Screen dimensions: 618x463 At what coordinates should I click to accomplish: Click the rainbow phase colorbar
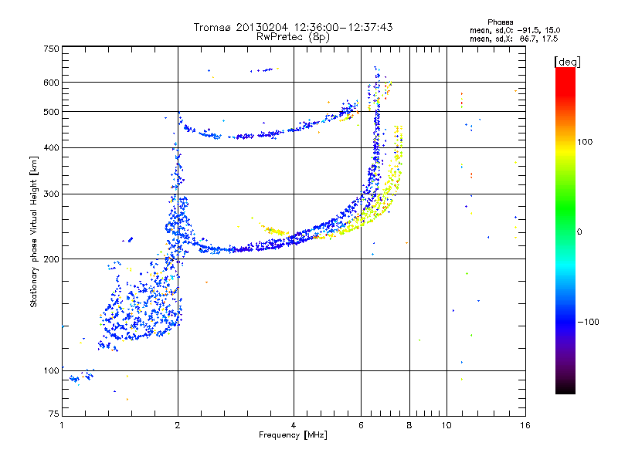point(565,230)
